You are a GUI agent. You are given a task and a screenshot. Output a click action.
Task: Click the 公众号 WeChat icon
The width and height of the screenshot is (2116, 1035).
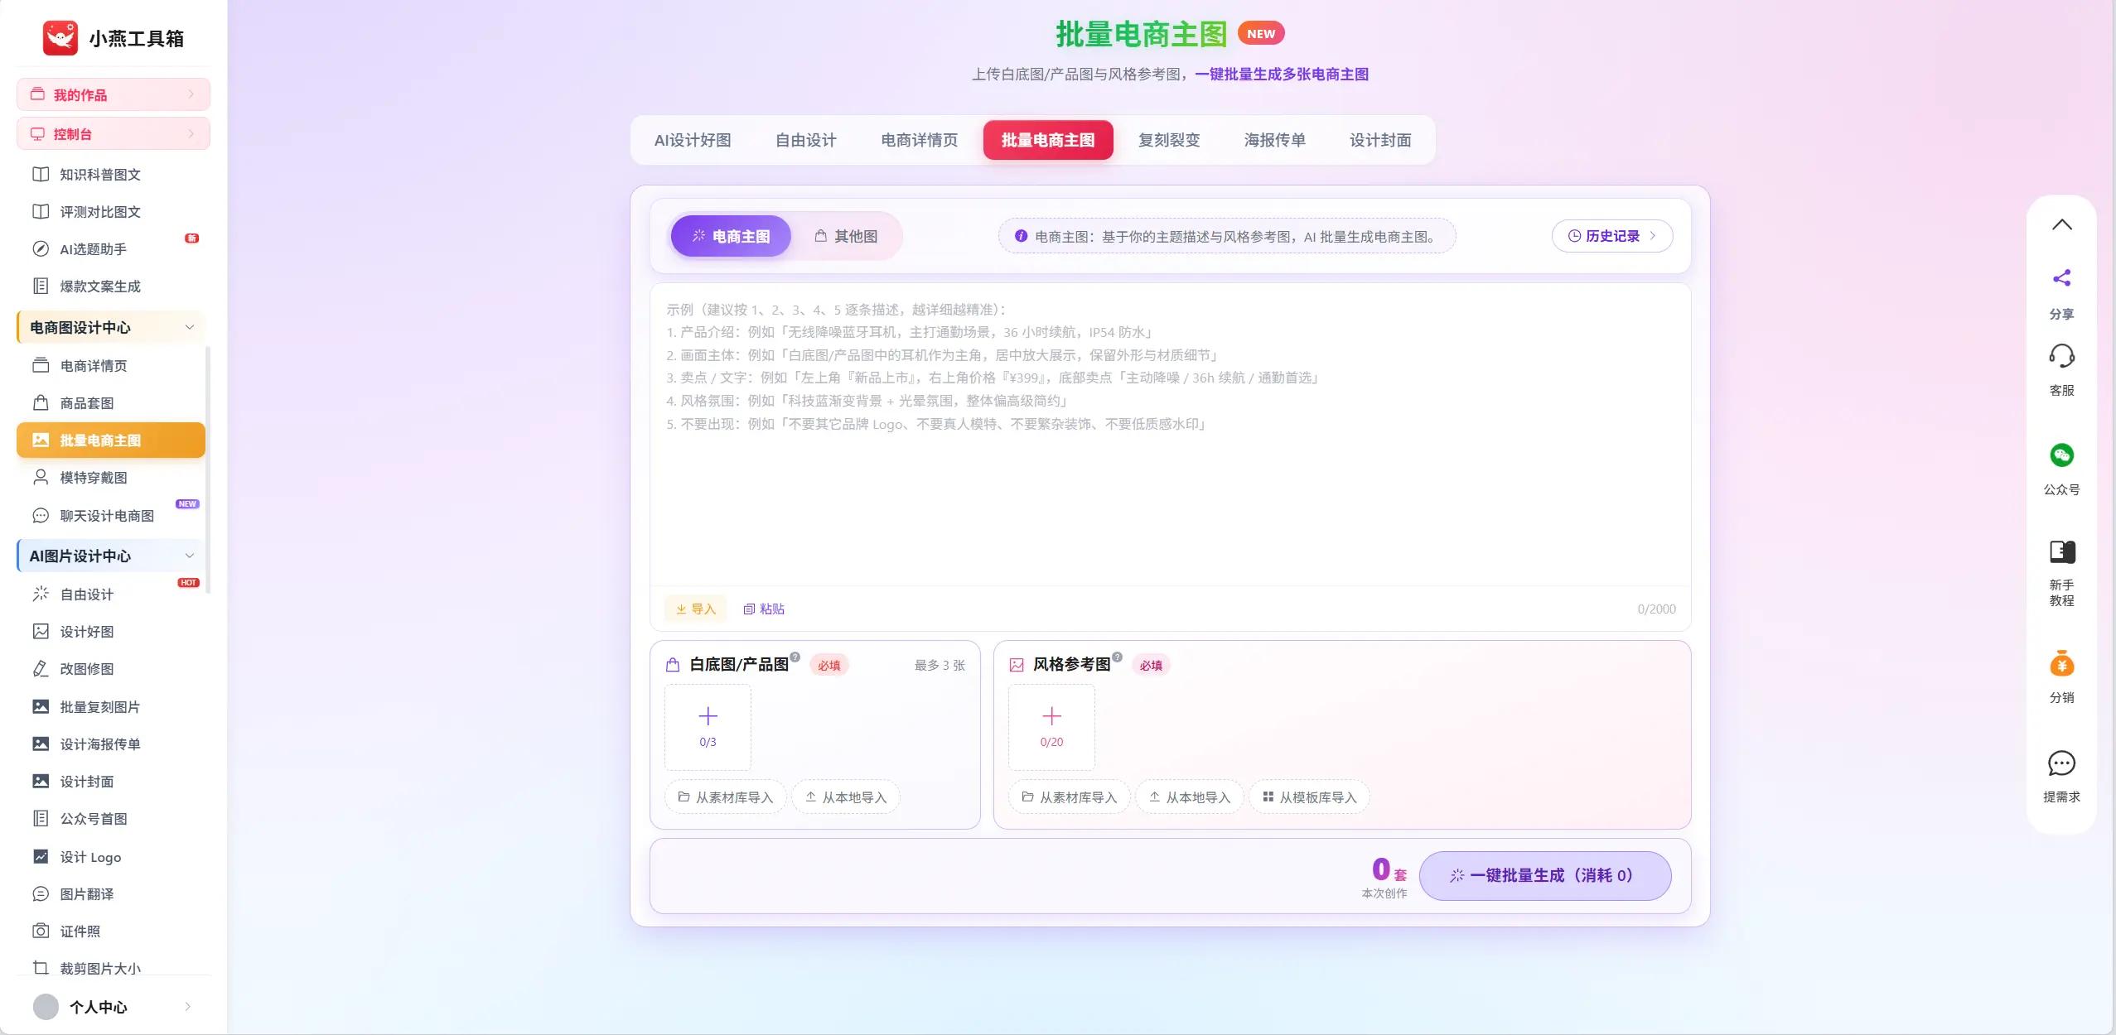2062,455
